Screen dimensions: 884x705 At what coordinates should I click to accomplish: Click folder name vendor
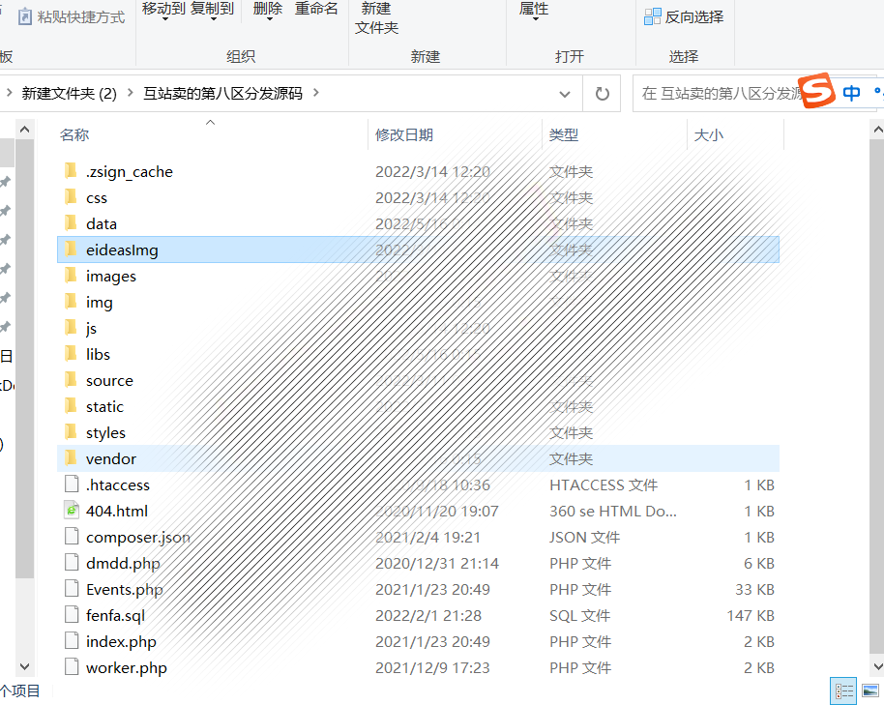click(x=111, y=458)
